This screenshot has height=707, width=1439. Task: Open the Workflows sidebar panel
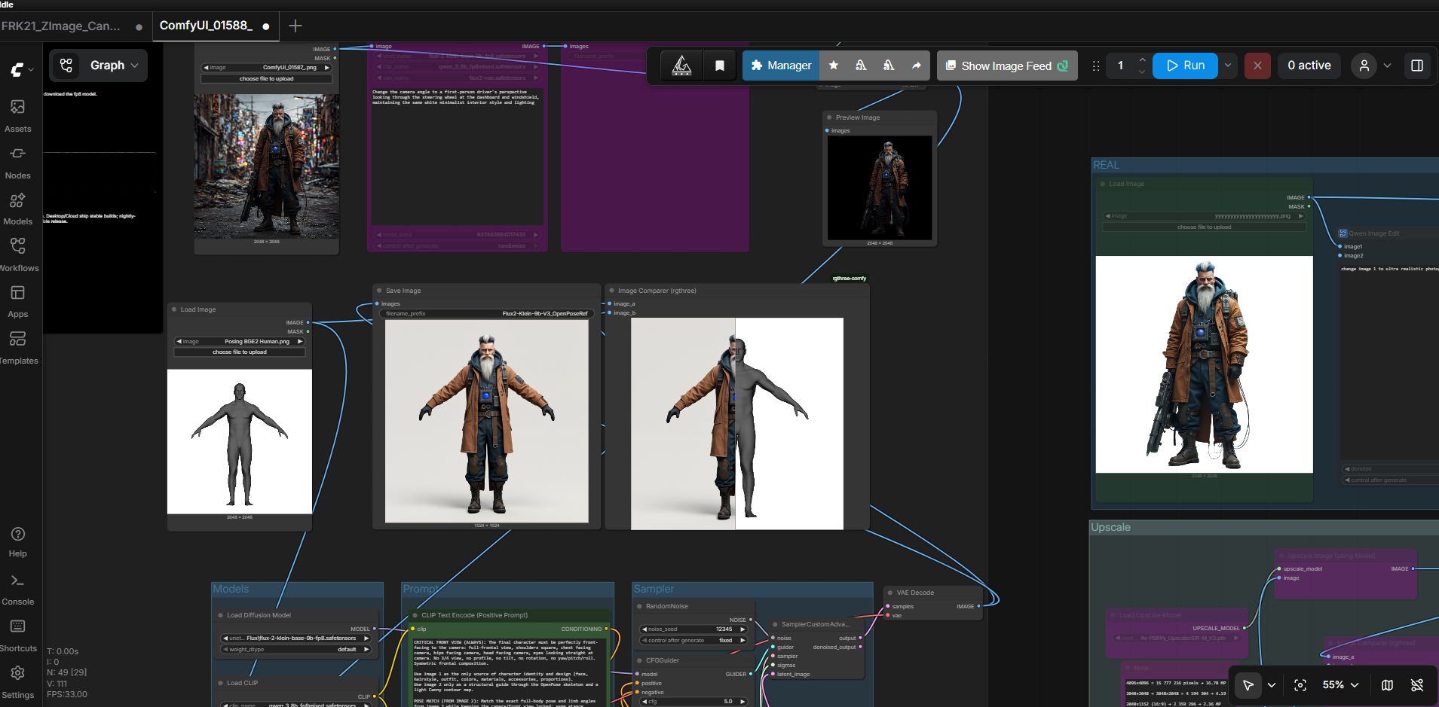18,255
